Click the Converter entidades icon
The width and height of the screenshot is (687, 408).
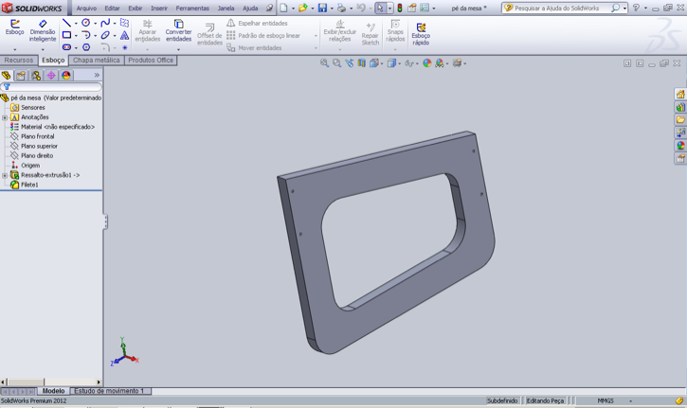tap(178, 26)
